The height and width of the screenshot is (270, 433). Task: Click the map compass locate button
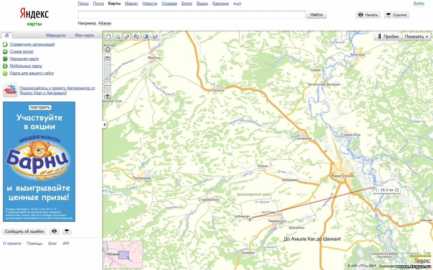click(108, 50)
